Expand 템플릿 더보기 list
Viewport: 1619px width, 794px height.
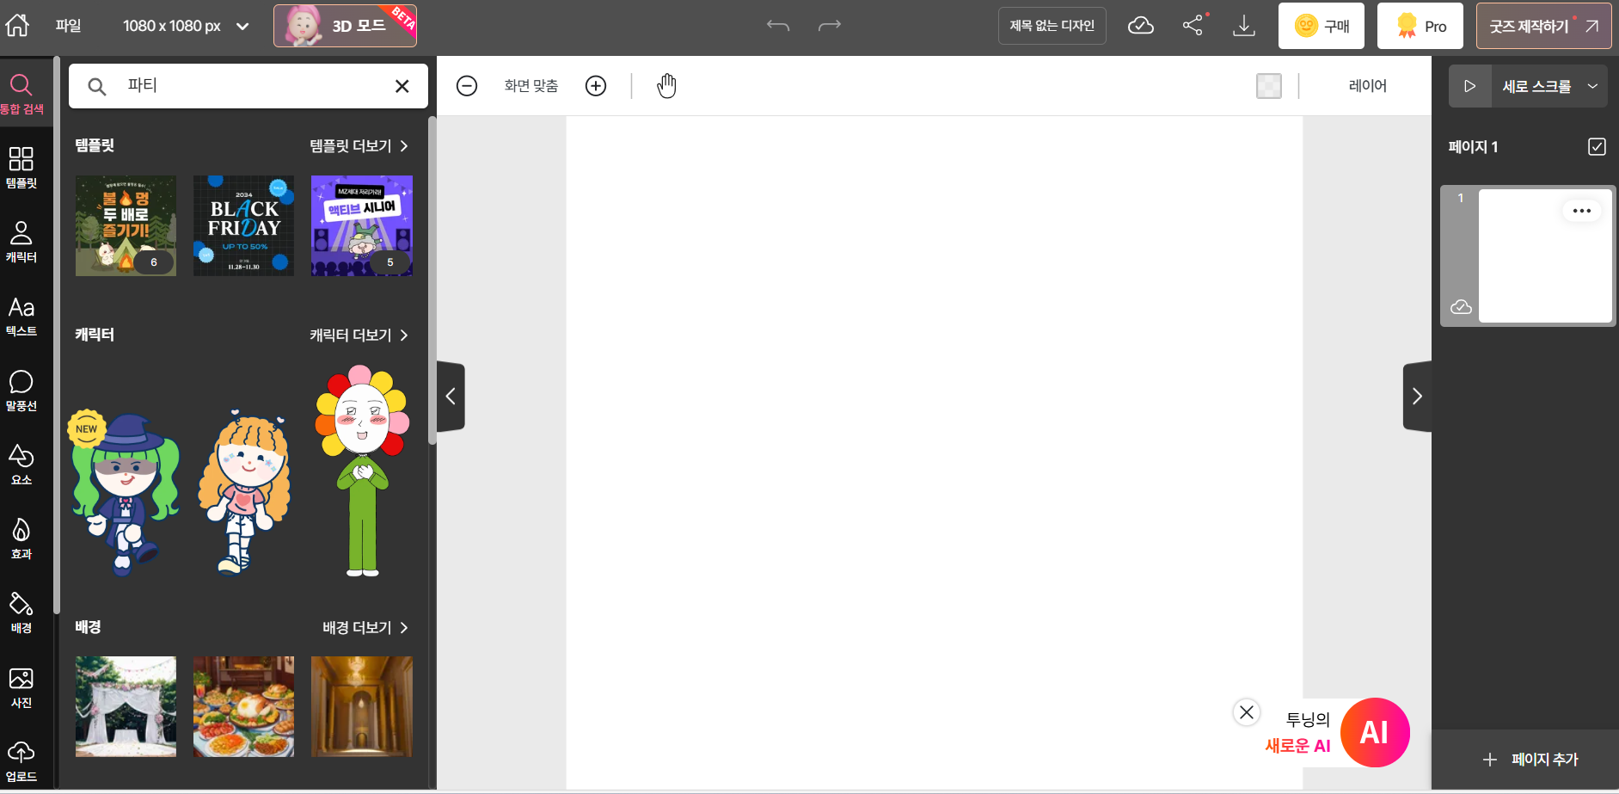click(x=359, y=146)
